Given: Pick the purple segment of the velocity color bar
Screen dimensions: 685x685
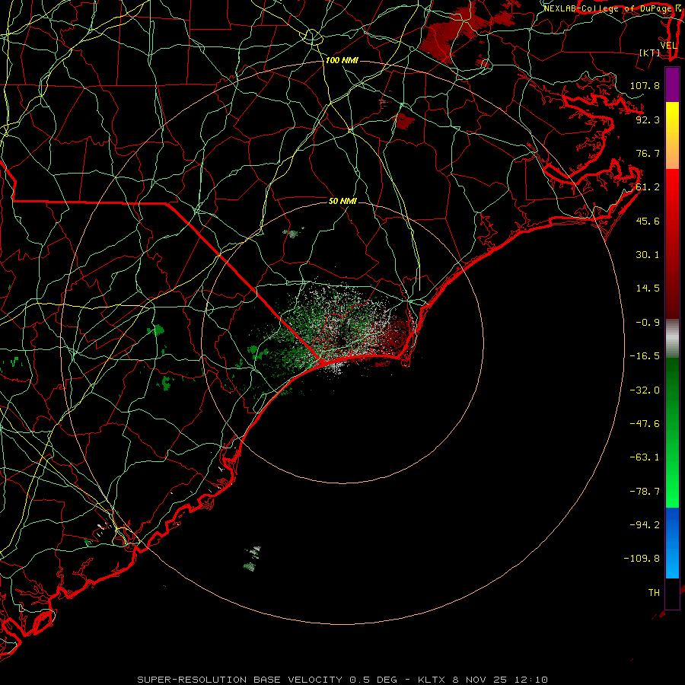Looking at the screenshot, I should pyautogui.click(x=672, y=84).
